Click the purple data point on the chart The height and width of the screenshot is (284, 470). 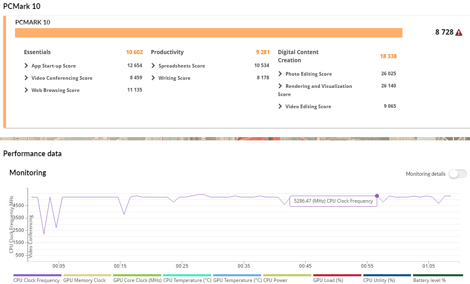[x=377, y=196]
